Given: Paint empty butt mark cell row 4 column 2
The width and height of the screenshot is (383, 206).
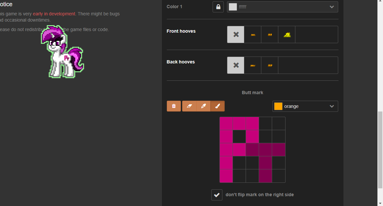Looking at the screenshot, I should tap(239, 163).
